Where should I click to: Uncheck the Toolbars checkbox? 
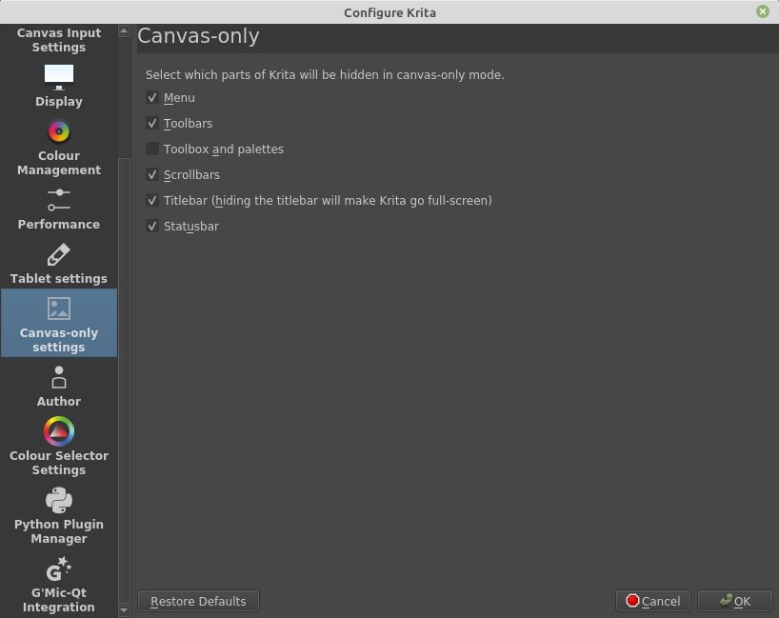point(152,123)
